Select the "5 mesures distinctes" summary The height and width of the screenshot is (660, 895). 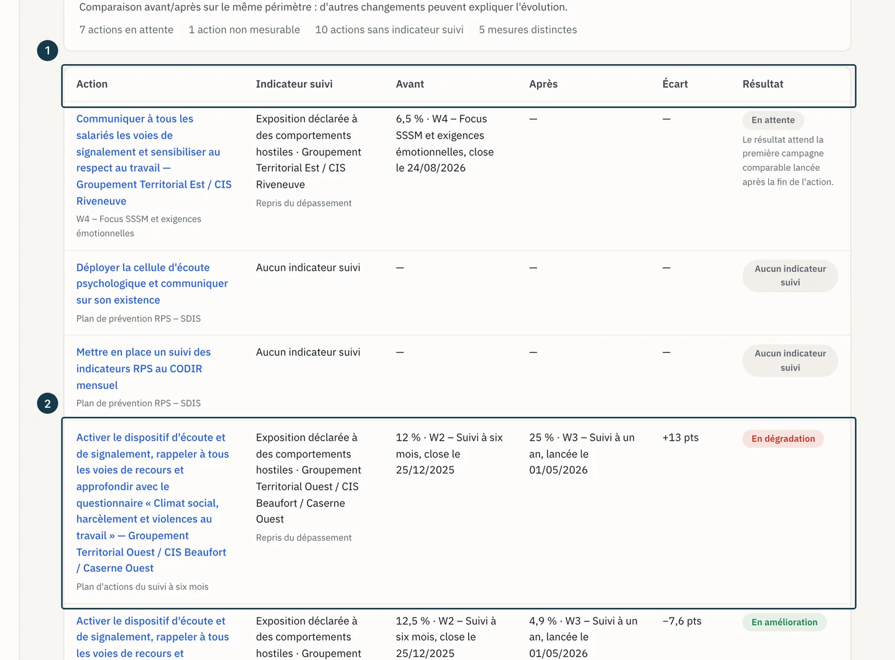pos(528,30)
